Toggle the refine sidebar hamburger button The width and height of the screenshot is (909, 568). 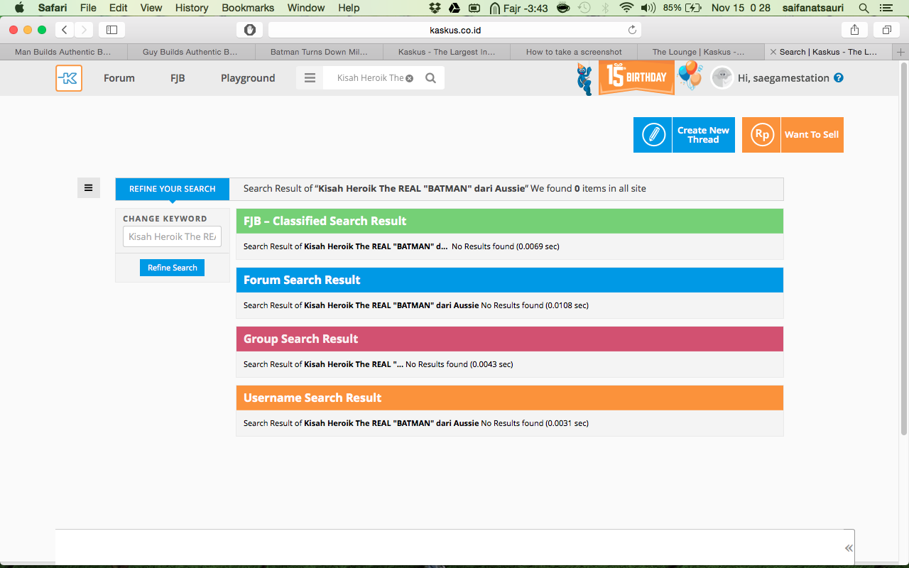click(x=89, y=188)
